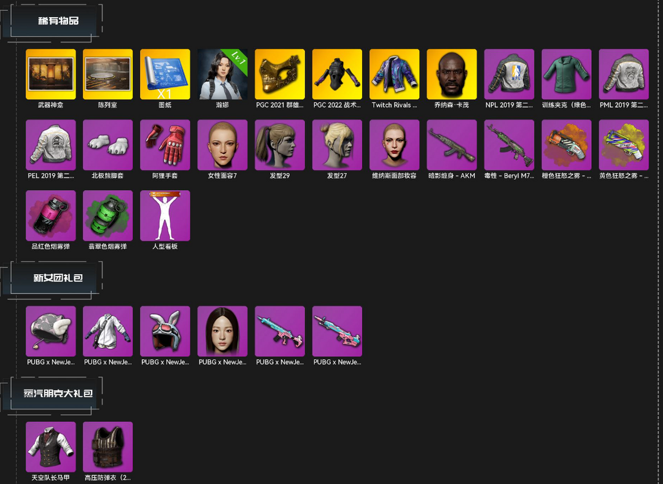The image size is (663, 484).
Task: Select the 品红色烟雾弹 magenta smoke grenade
Action: (51, 216)
